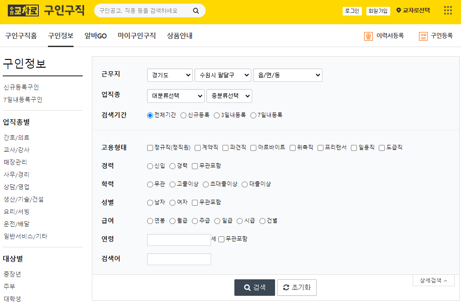Viewport: 461px width, 304px height.
Task: Open the 대분류선택 category dropdown
Action: (x=175, y=96)
